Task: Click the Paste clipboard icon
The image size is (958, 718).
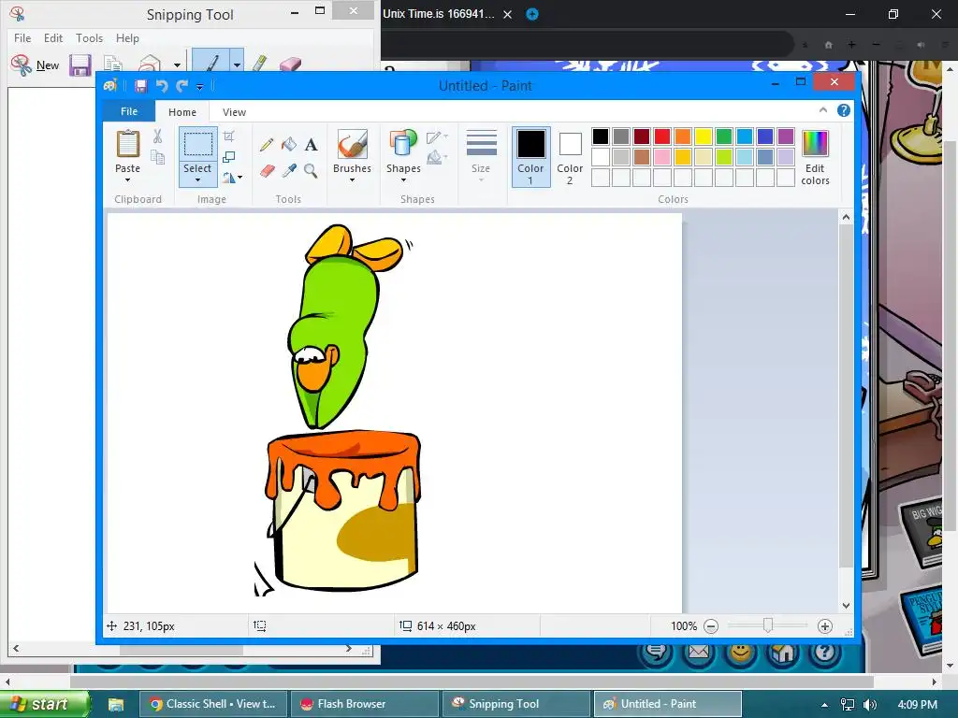Action: [x=127, y=144]
